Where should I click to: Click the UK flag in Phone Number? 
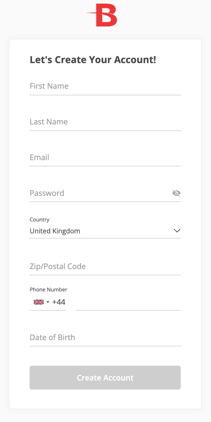point(39,302)
